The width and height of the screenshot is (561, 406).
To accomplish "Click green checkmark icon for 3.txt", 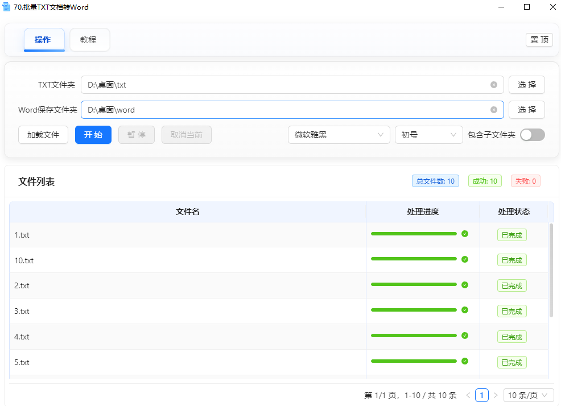I will [465, 310].
